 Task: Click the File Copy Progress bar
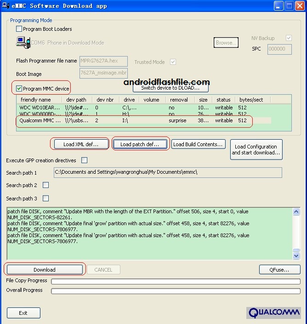point(176,281)
